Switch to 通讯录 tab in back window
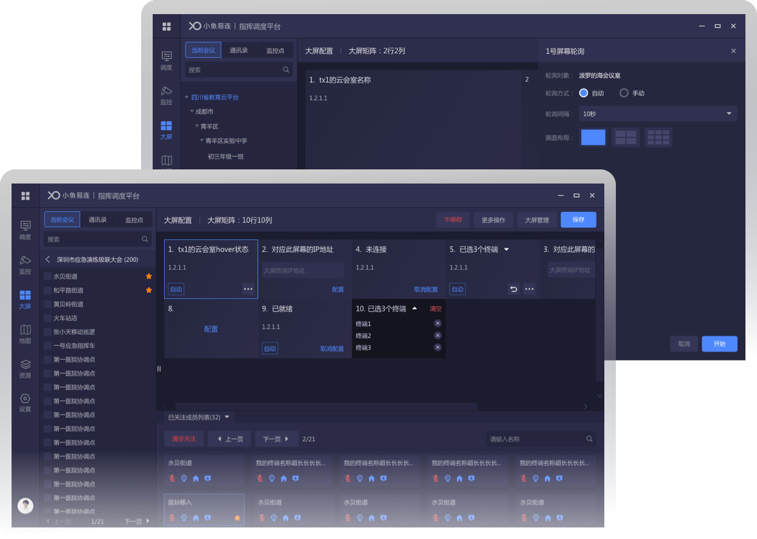The image size is (757, 539). click(x=239, y=50)
